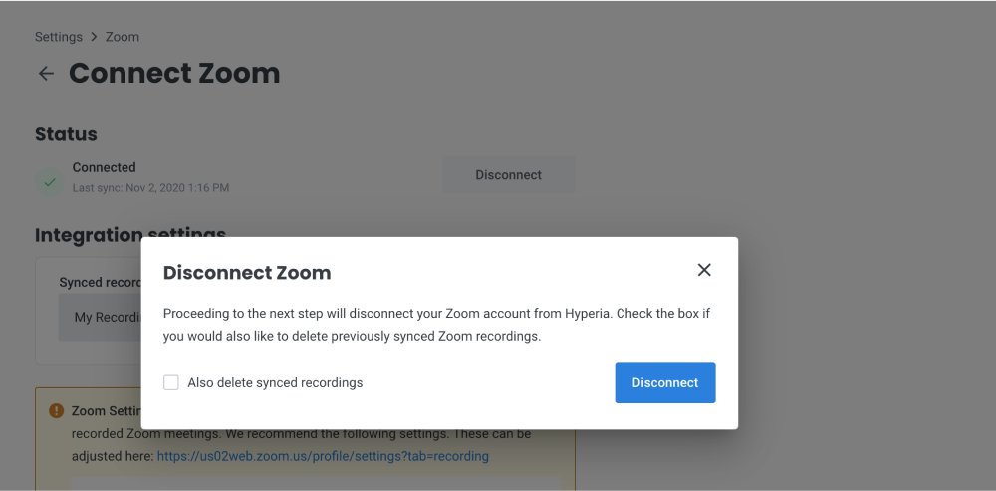The height and width of the screenshot is (491, 996).
Task: Go to Settings in the breadcrumb
Action: (59, 37)
